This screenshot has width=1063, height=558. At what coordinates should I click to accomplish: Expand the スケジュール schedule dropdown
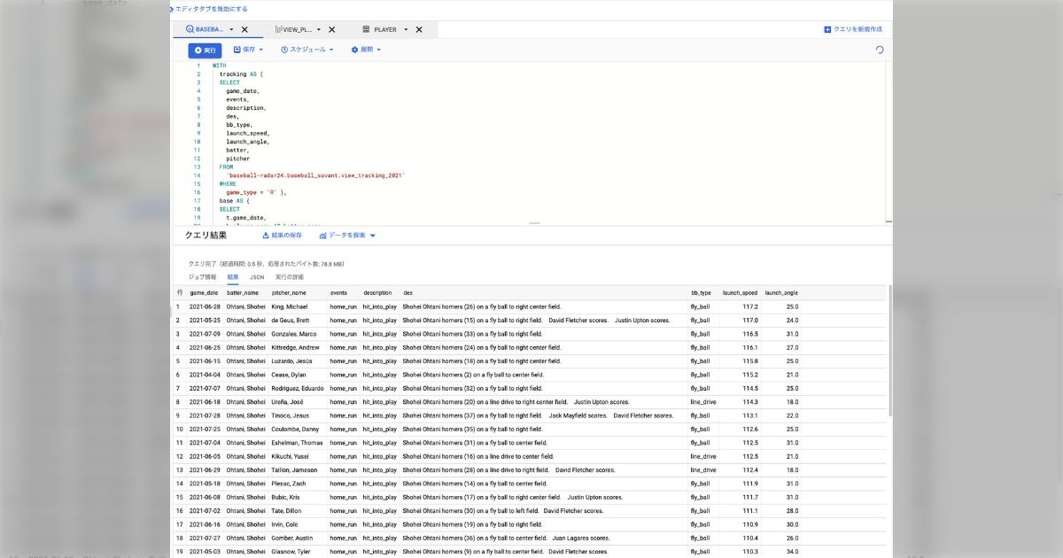click(307, 50)
